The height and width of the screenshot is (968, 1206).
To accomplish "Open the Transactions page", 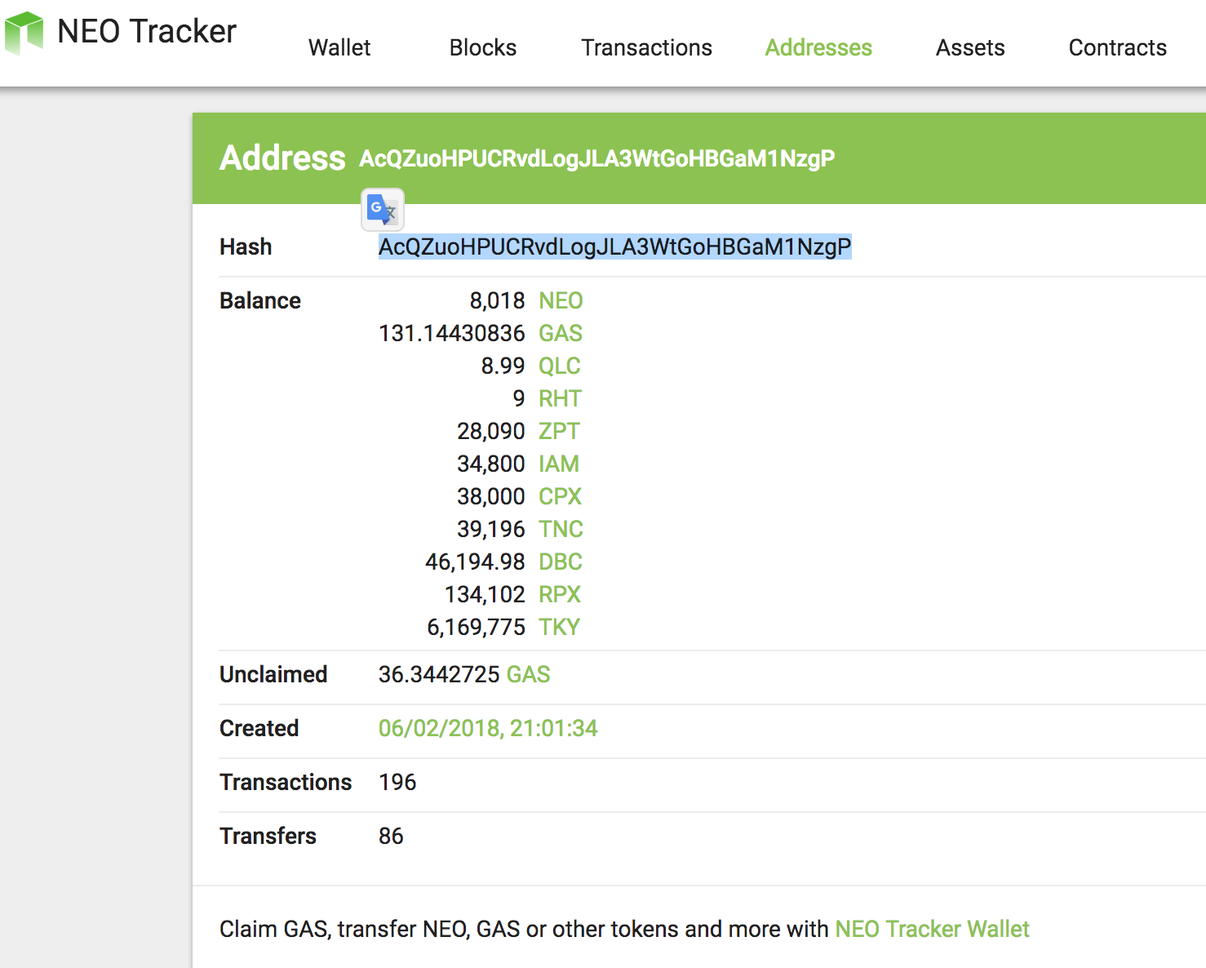I will pos(645,47).
